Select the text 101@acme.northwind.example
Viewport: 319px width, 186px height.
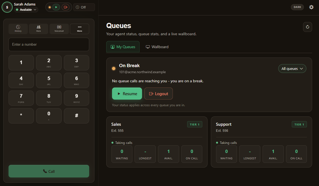[x=142, y=72]
